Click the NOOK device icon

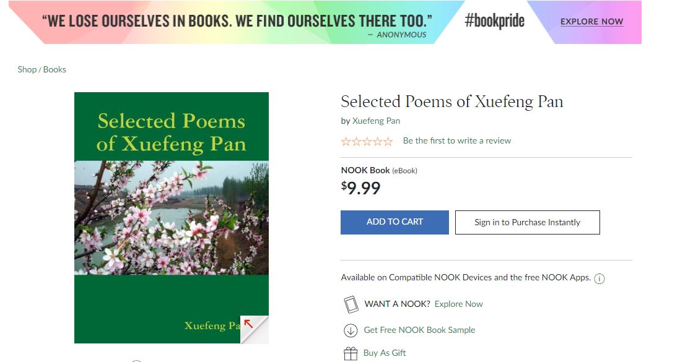tap(351, 304)
